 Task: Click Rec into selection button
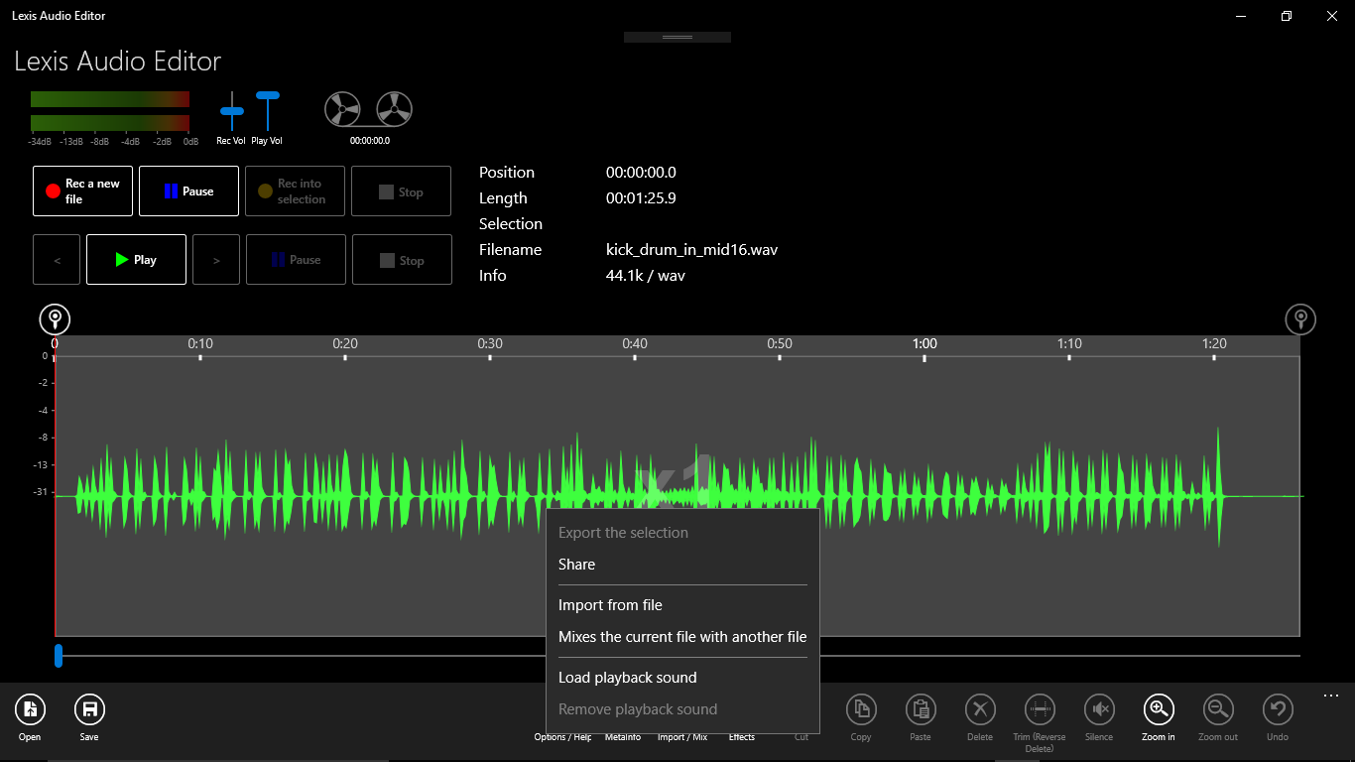[296, 190]
